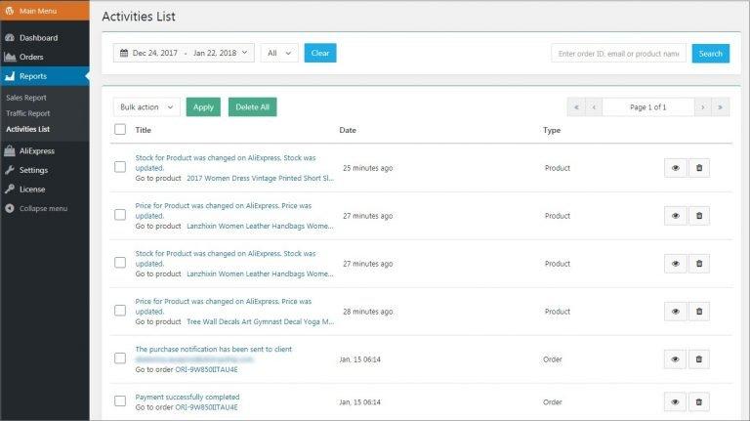
Task: Click the Search button
Action: [x=710, y=54]
